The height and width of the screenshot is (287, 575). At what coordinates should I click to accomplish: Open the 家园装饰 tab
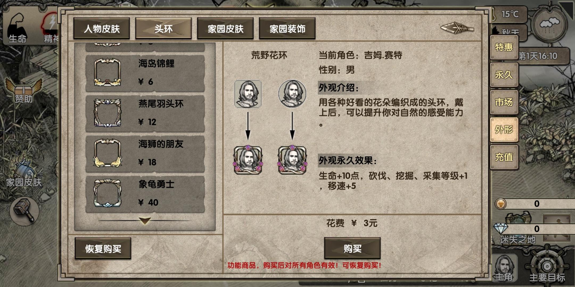tap(287, 28)
